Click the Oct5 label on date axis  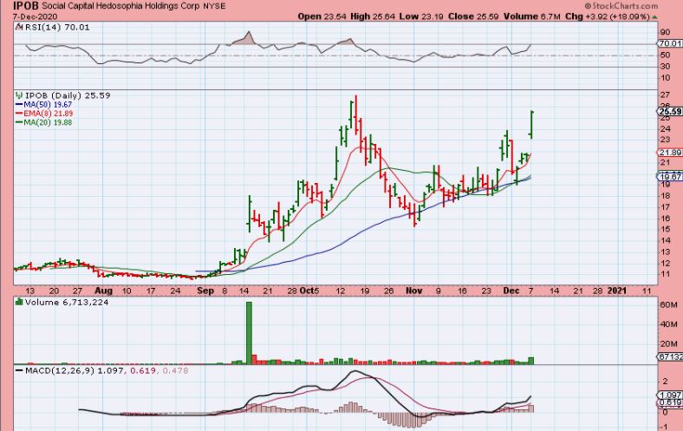coord(309,291)
